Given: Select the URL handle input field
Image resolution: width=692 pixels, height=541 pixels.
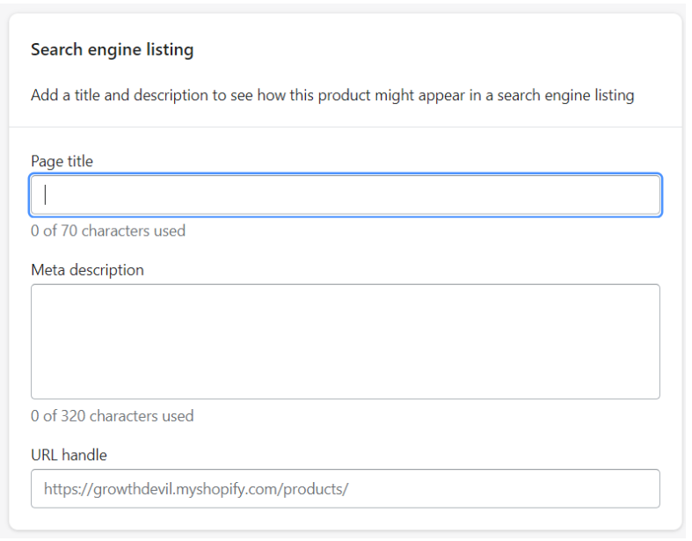Looking at the screenshot, I should 346,489.
